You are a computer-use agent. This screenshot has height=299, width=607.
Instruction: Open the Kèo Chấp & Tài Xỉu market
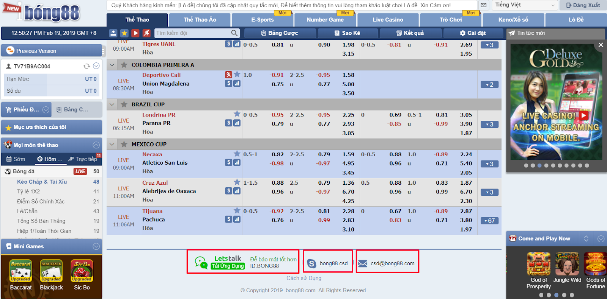(42, 182)
